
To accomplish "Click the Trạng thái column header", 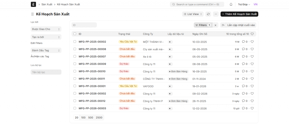I will click(x=124, y=34).
